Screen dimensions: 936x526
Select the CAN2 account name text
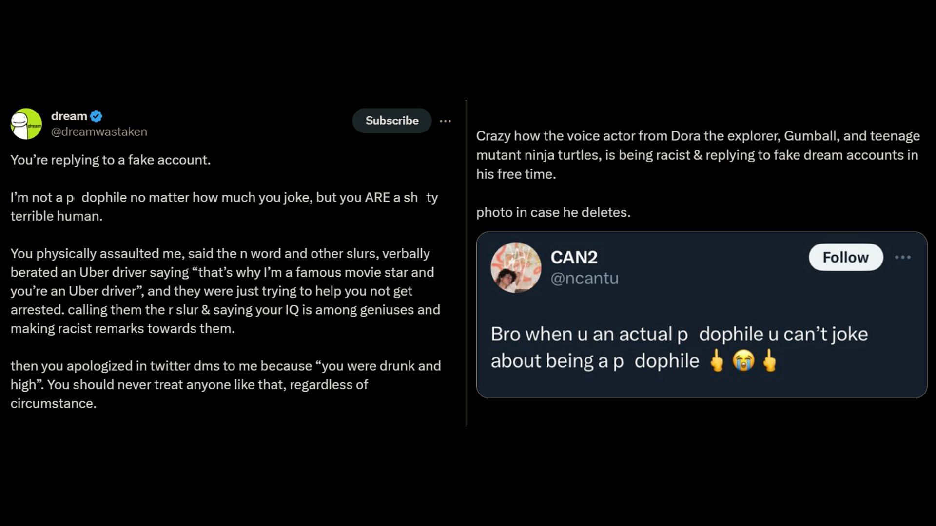click(573, 257)
